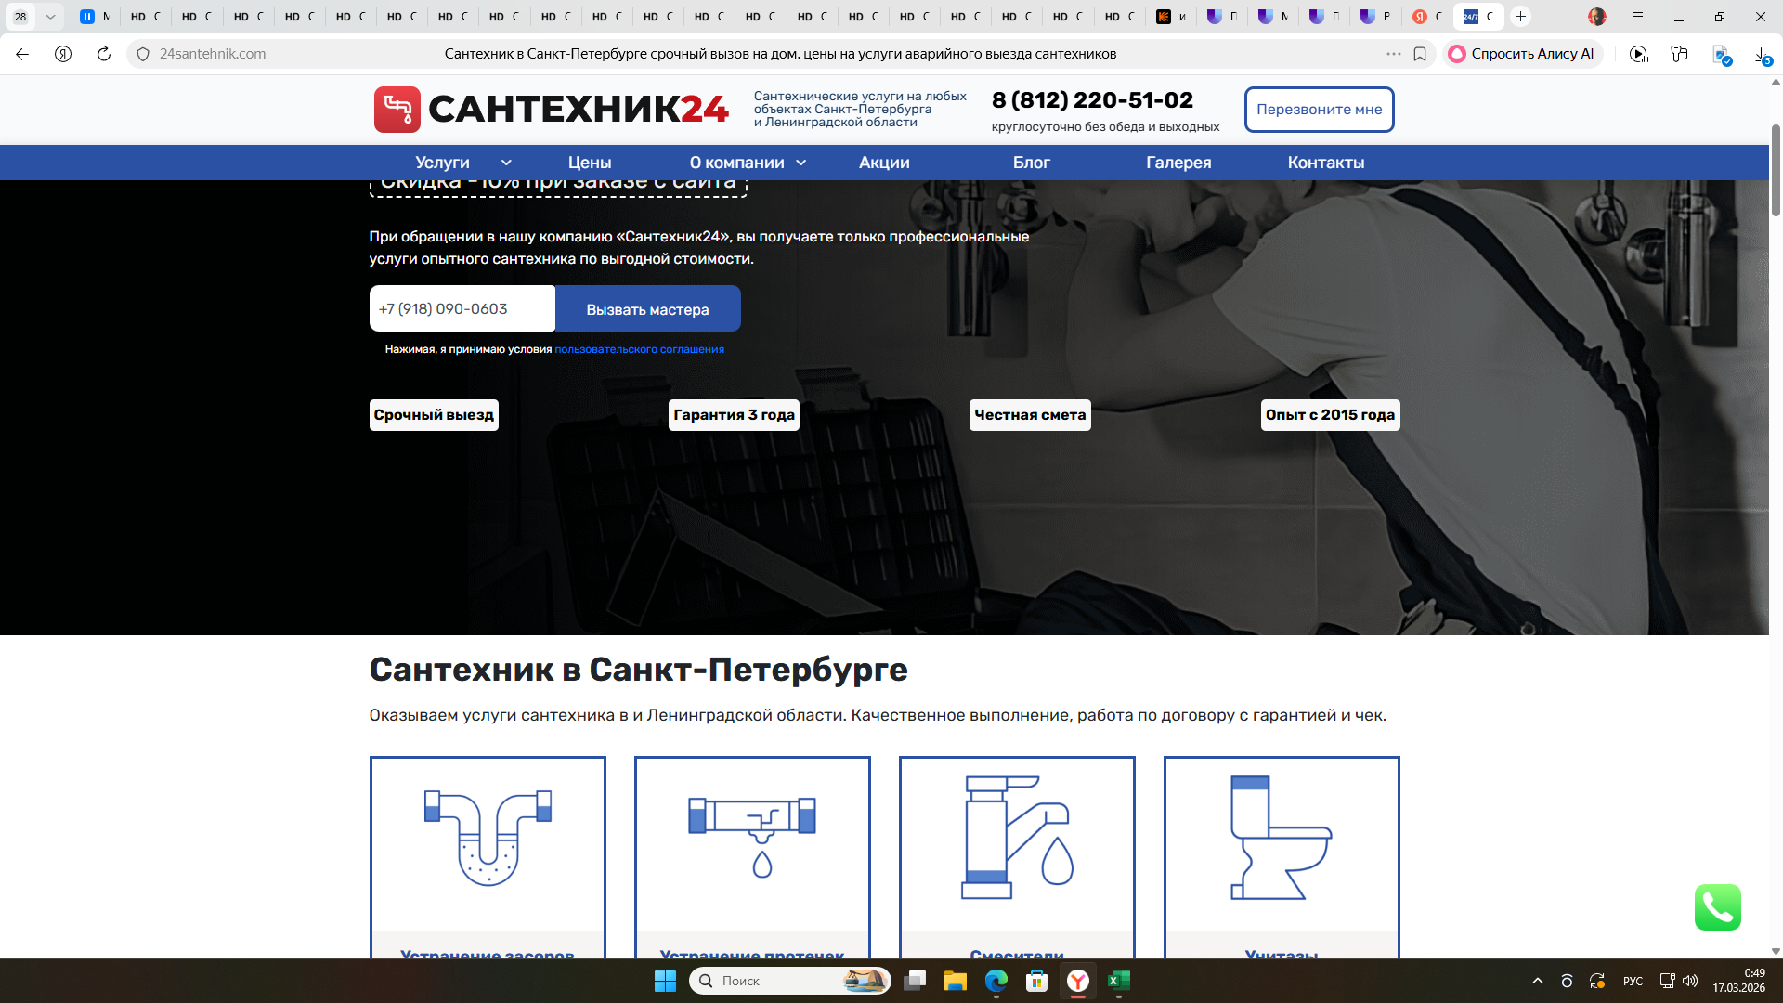This screenshot has height=1003, width=1783.
Task: Expand the Услуги menu chevron
Action: click(506, 163)
